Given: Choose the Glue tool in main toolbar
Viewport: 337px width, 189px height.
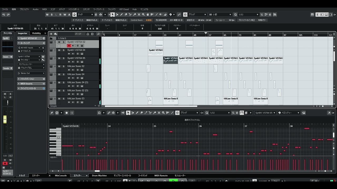Looking at the screenshot, I should tap(135, 15).
